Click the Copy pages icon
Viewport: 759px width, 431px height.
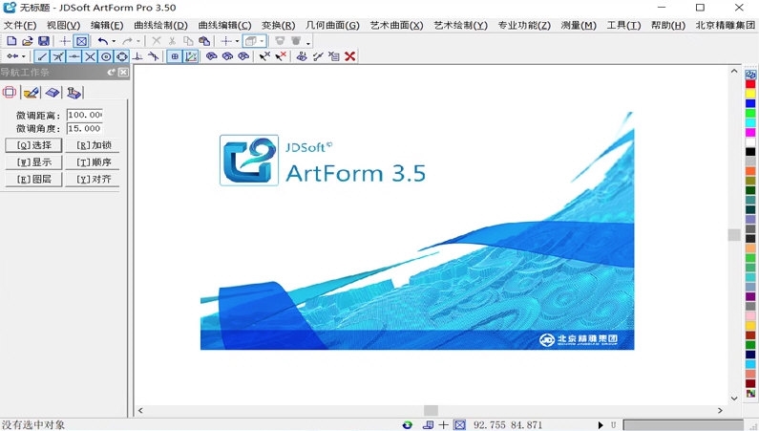coord(188,41)
